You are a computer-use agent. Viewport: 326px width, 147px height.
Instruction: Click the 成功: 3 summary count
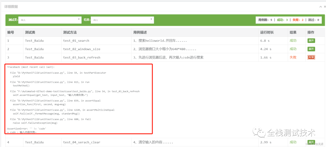(282, 20)
